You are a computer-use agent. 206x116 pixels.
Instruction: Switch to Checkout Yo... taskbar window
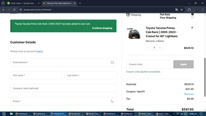point(58,114)
